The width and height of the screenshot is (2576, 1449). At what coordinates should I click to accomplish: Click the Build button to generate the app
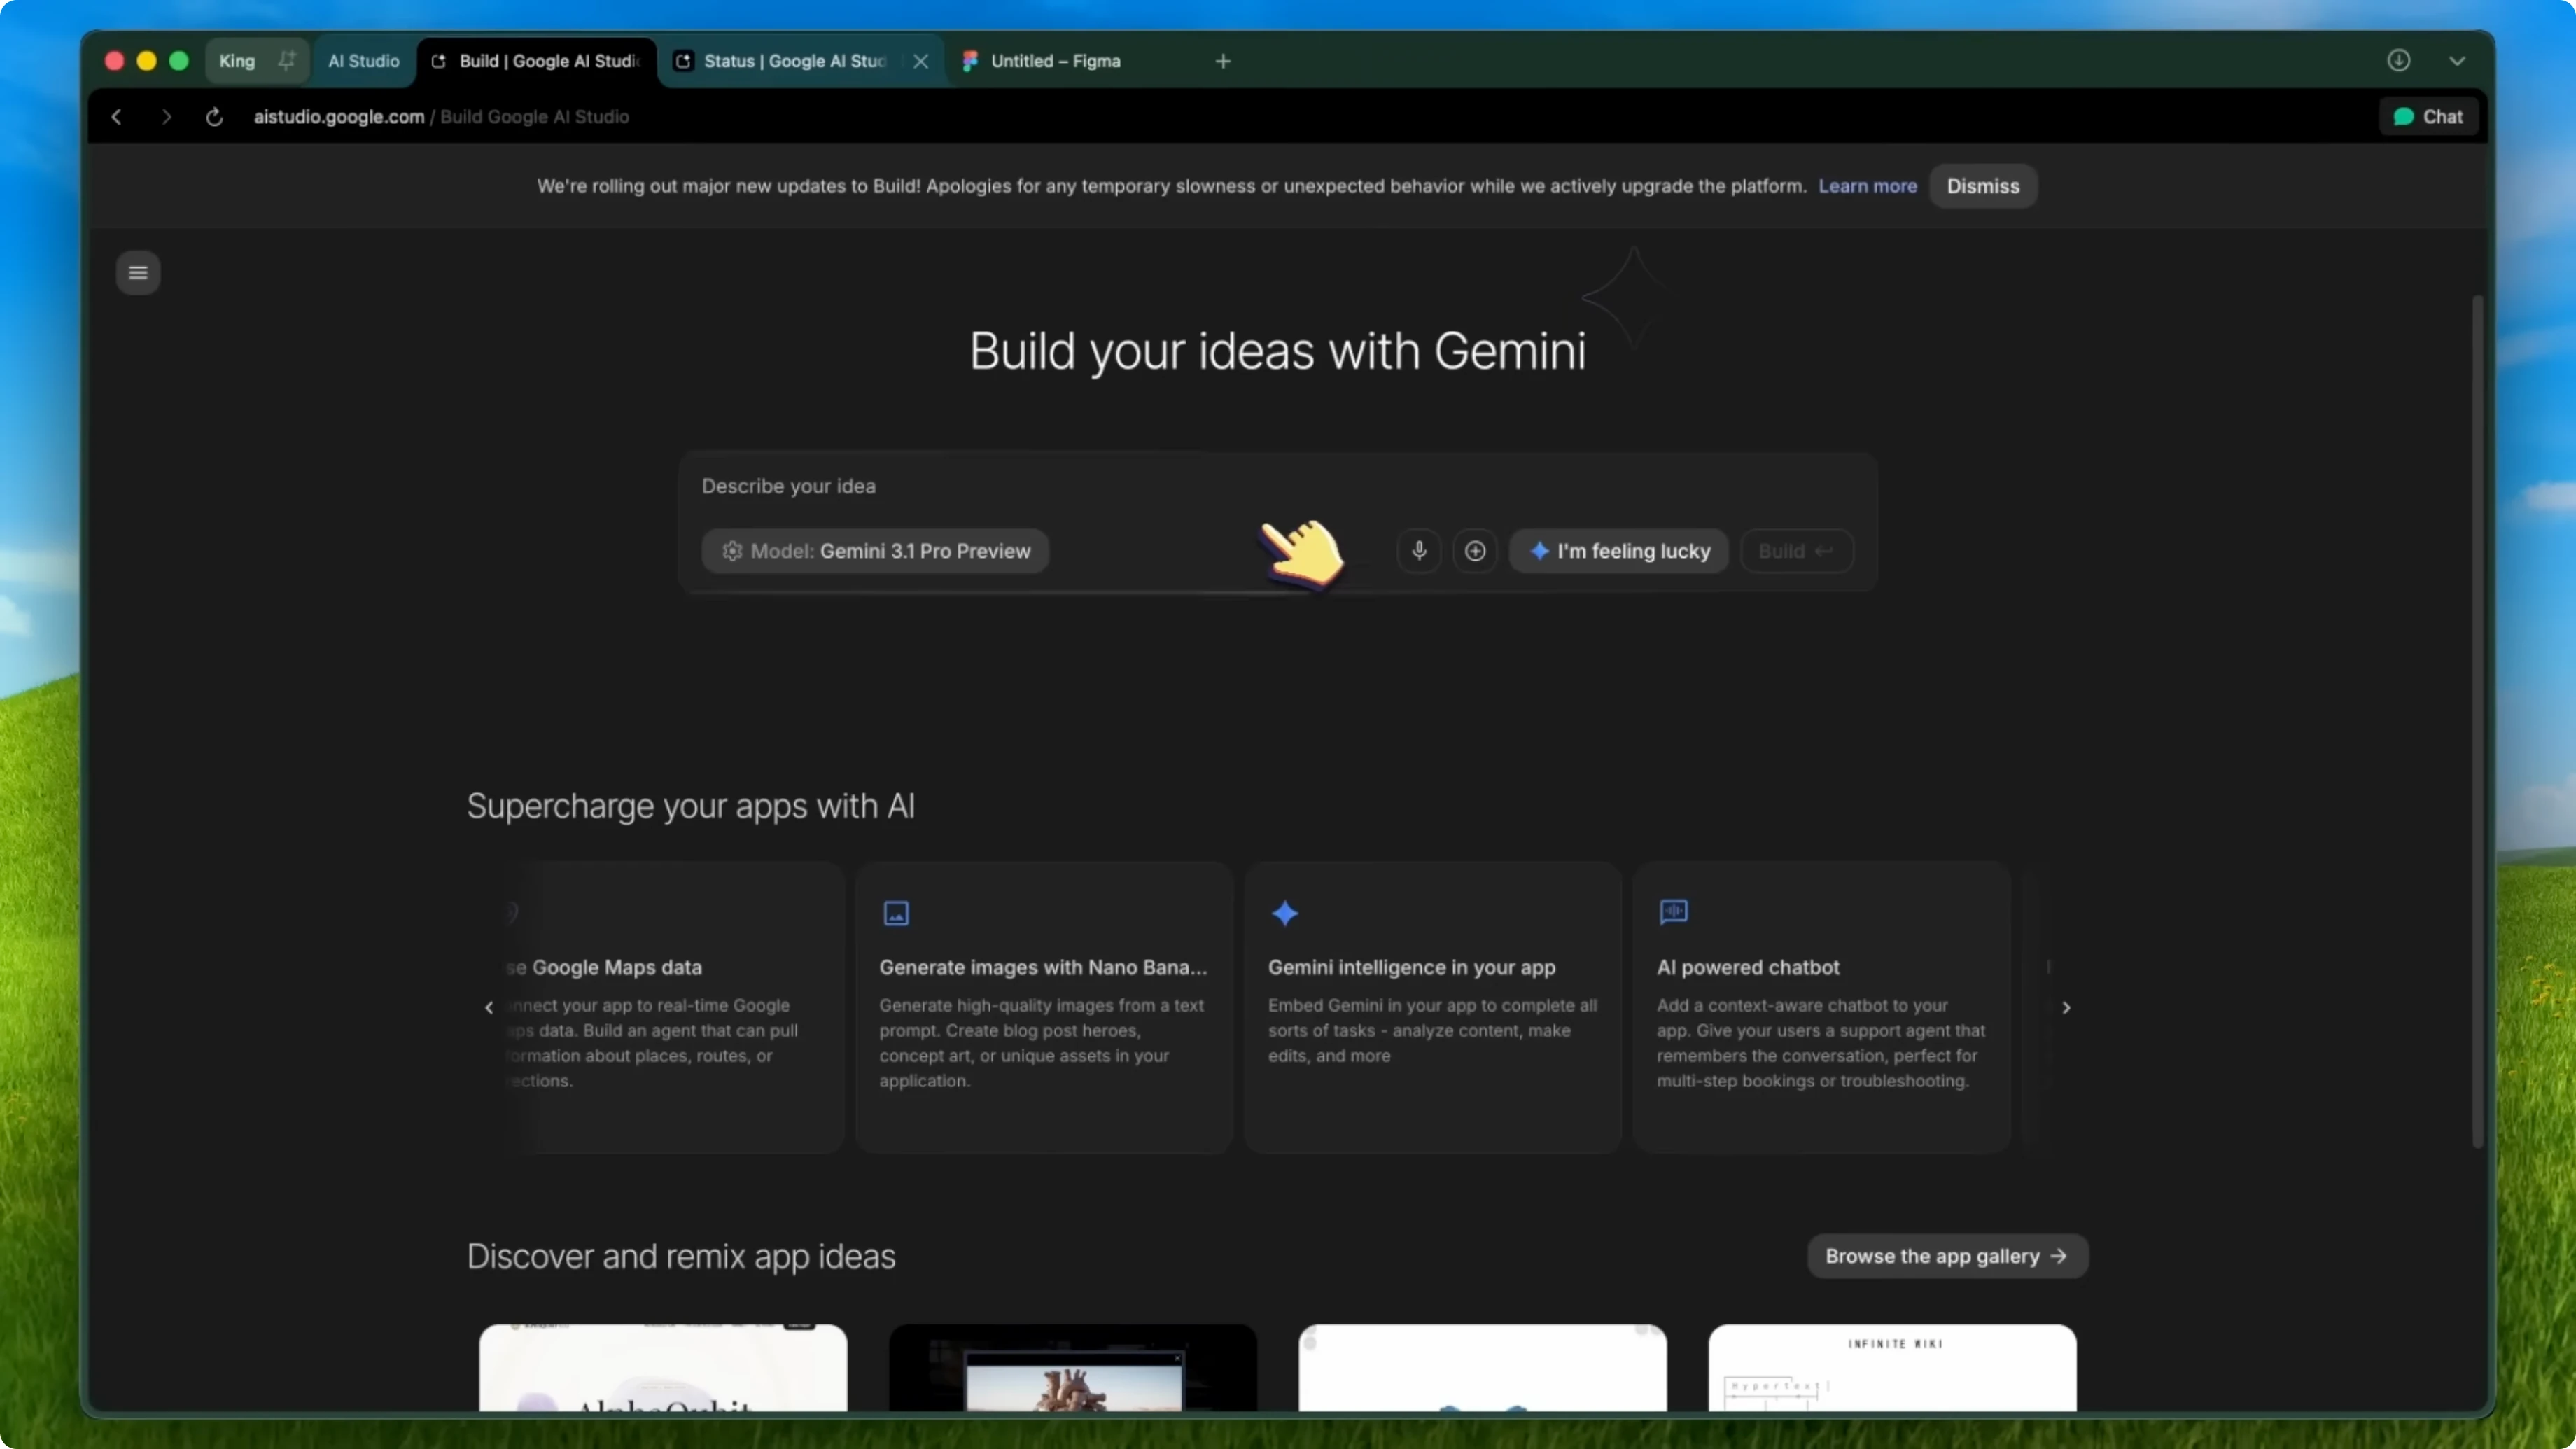click(x=1795, y=551)
